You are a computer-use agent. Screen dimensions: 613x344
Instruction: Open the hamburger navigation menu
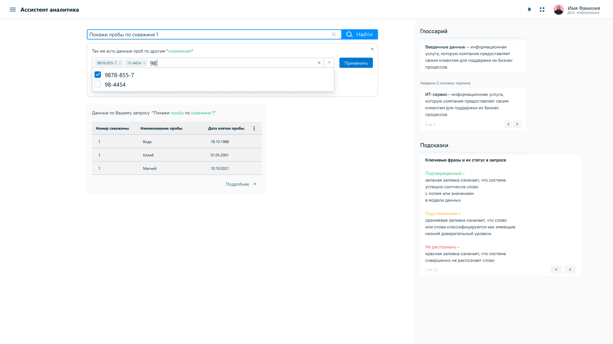[13, 10]
